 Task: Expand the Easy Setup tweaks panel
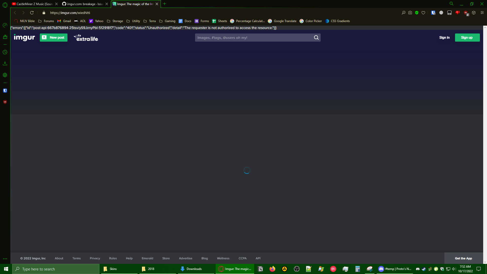click(x=482, y=12)
